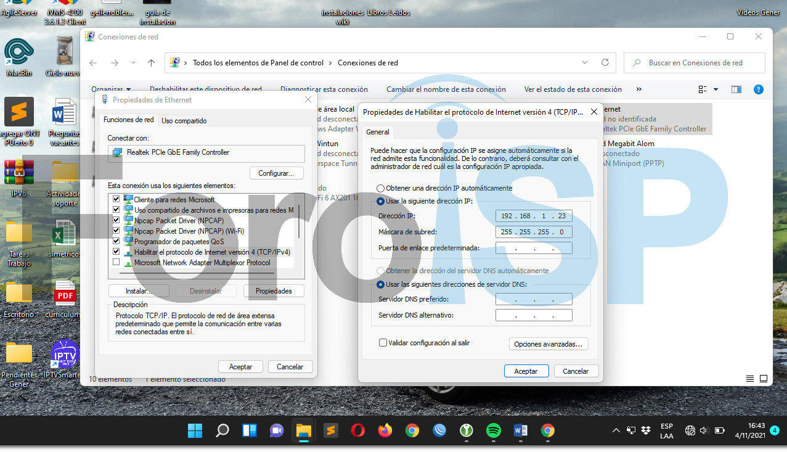Click the Opciones avanzadas button

(548, 344)
